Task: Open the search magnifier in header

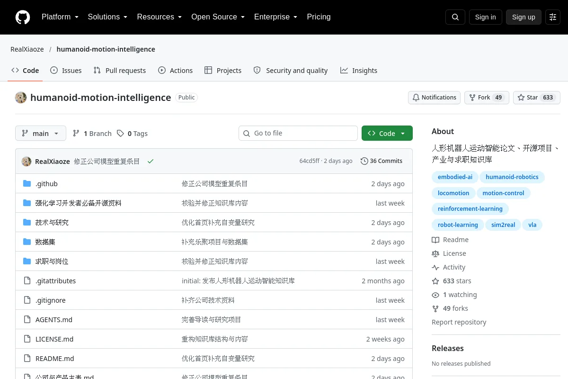Action: (x=455, y=17)
